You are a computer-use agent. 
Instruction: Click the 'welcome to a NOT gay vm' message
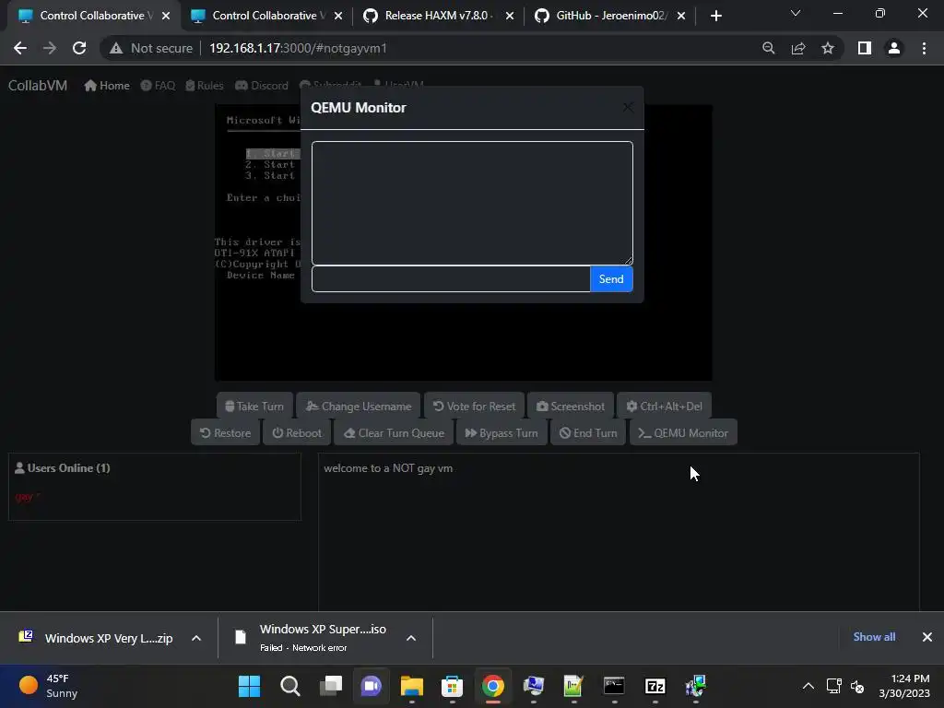388,468
